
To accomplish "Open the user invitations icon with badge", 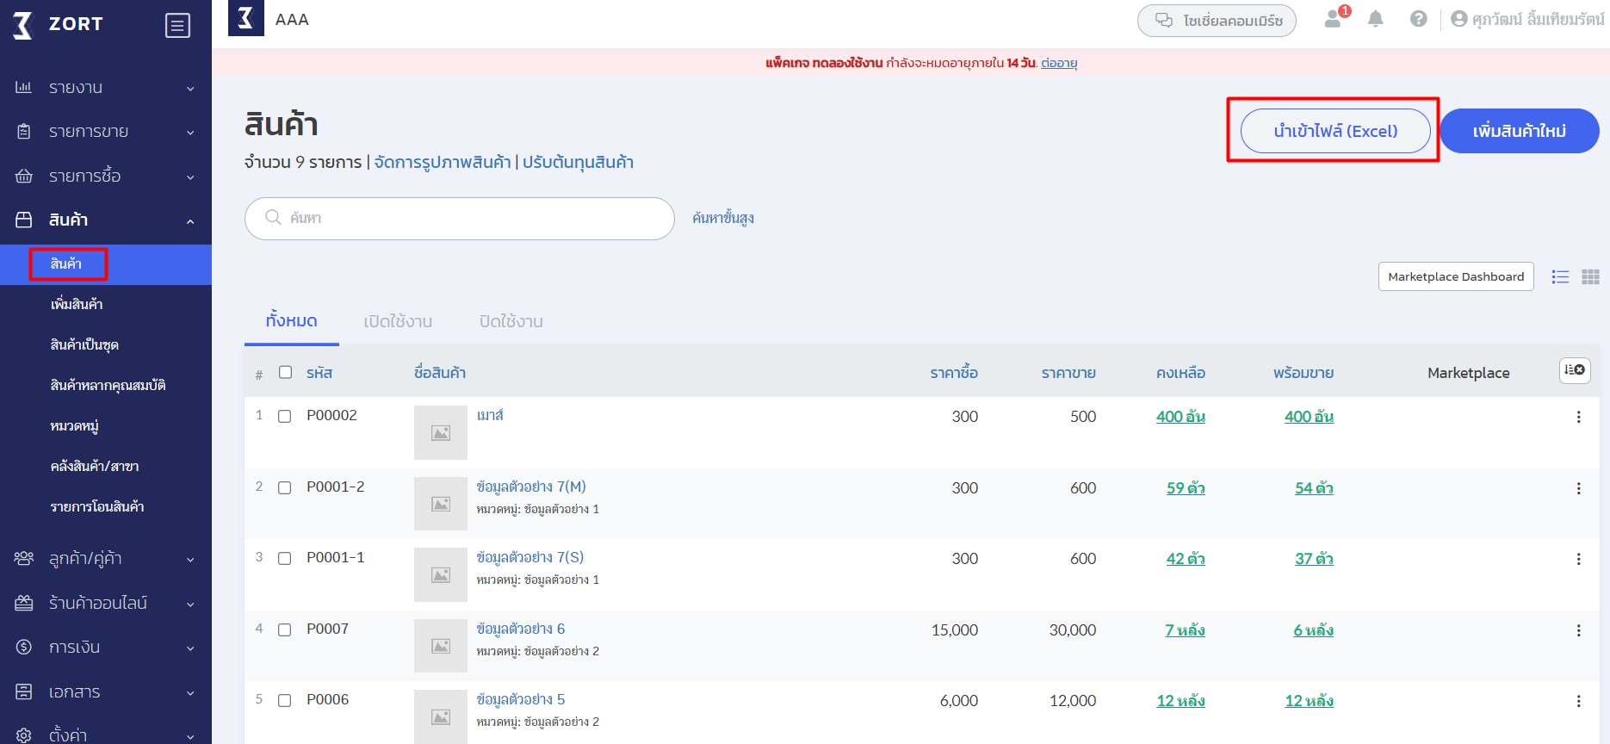I will 1334,19.
